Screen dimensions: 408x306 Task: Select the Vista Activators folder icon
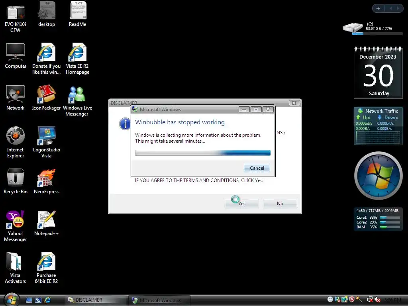click(16, 268)
